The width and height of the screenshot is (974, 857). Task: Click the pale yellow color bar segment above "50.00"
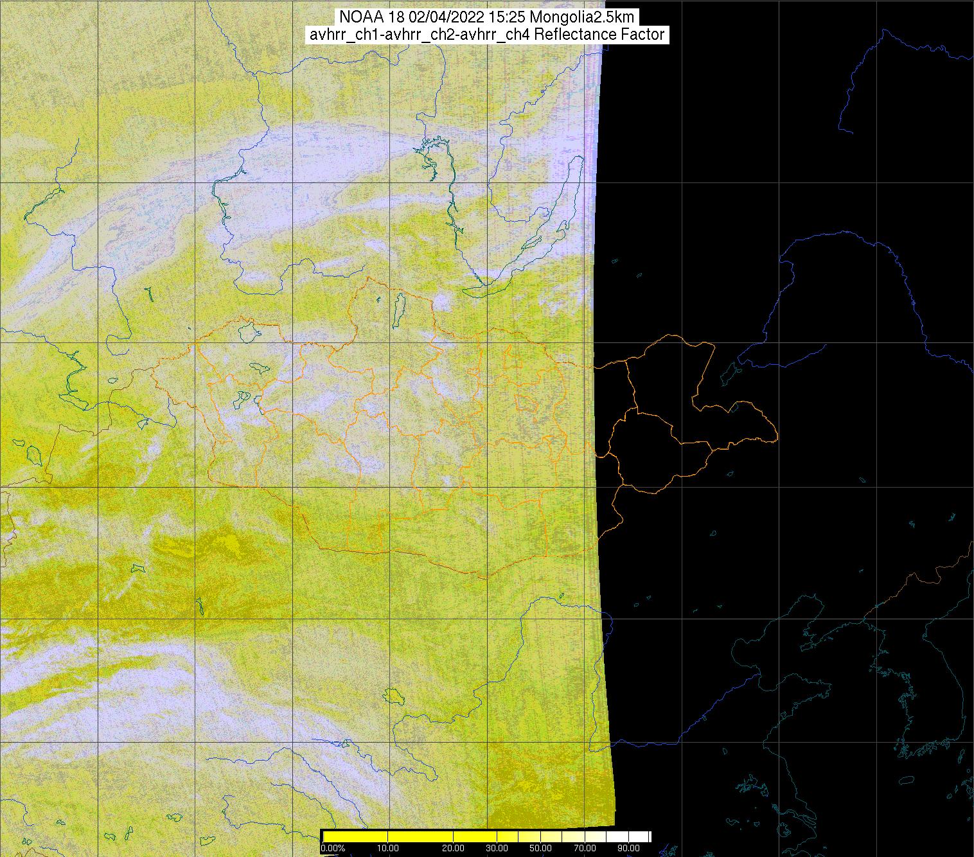tap(540, 836)
